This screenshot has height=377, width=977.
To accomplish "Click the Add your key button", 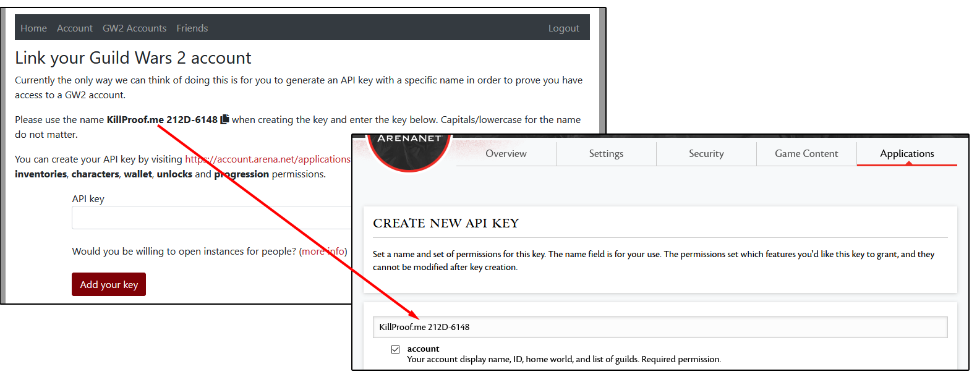I will point(109,284).
